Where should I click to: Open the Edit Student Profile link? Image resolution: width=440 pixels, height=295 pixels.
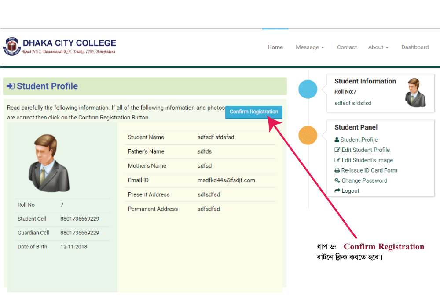(x=366, y=150)
